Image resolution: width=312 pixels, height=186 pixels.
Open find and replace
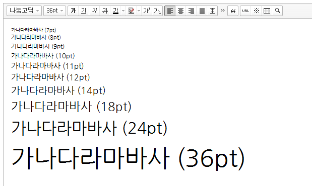277,11
